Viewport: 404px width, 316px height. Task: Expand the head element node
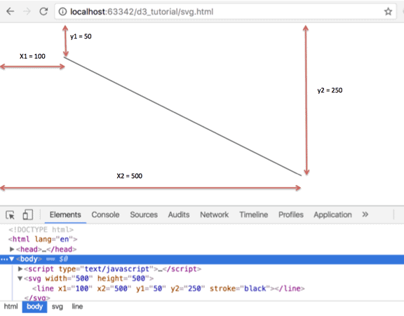point(12,249)
